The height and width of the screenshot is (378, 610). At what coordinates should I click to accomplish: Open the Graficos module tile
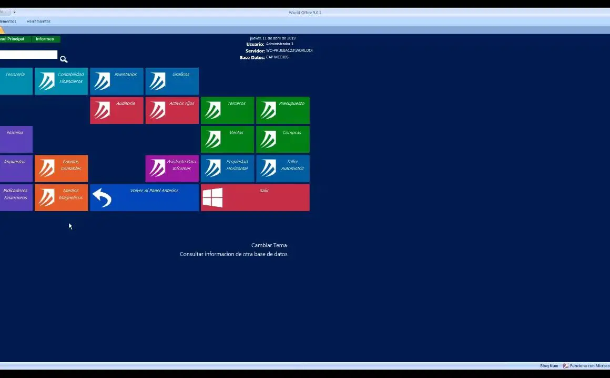[x=172, y=81]
